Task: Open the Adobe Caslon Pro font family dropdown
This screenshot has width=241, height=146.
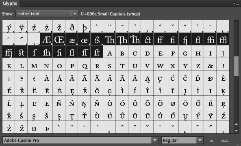Action: click(x=154, y=140)
